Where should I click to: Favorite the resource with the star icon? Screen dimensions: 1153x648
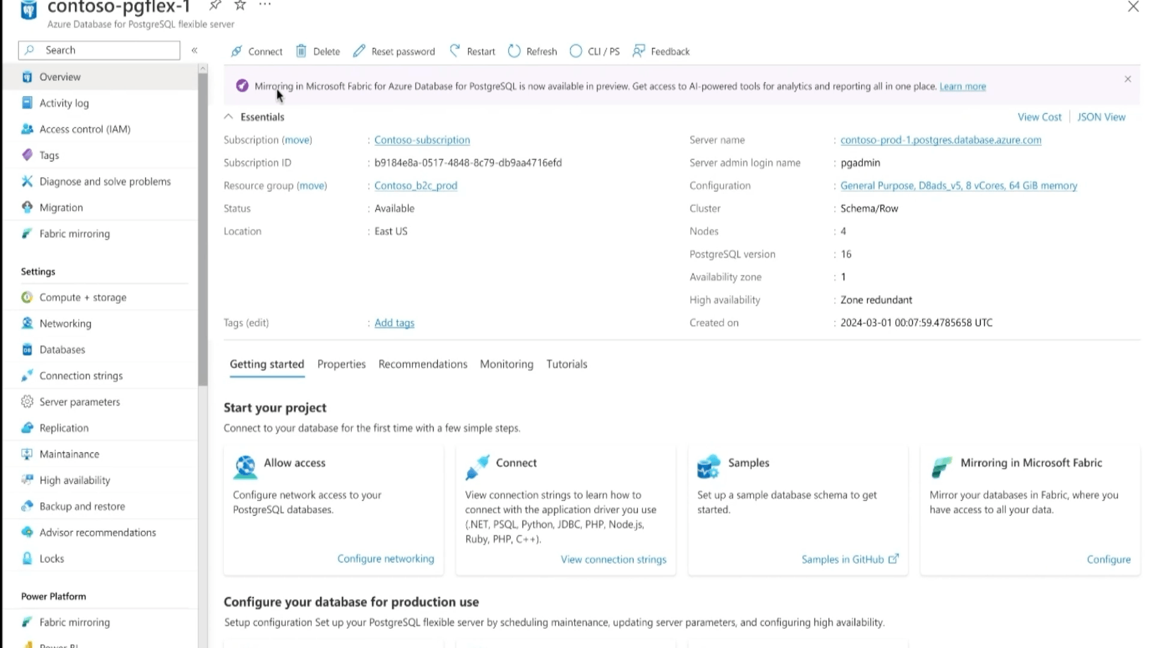coord(240,5)
